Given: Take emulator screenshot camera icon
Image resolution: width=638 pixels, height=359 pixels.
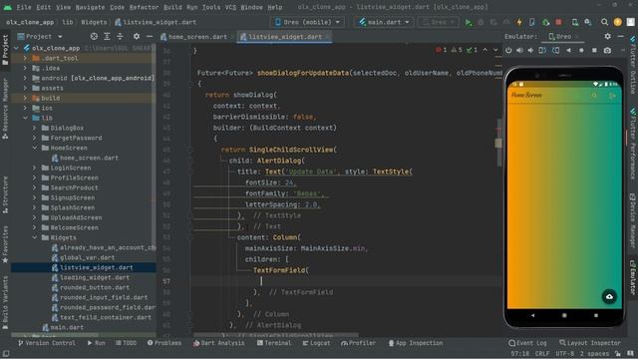Looking at the screenshot, I should click(607, 51).
